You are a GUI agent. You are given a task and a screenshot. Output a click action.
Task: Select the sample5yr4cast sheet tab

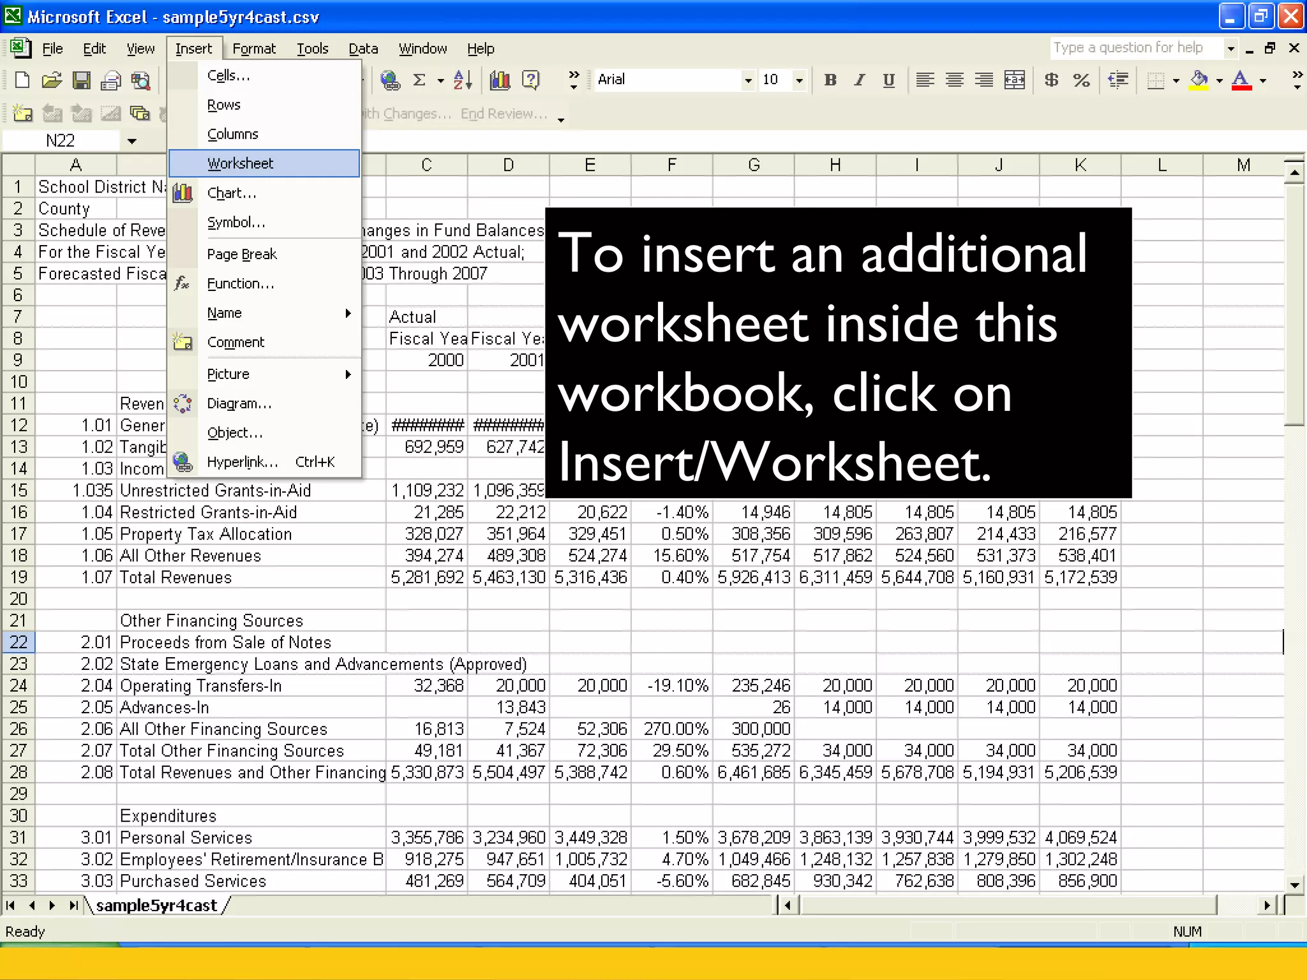click(x=156, y=905)
